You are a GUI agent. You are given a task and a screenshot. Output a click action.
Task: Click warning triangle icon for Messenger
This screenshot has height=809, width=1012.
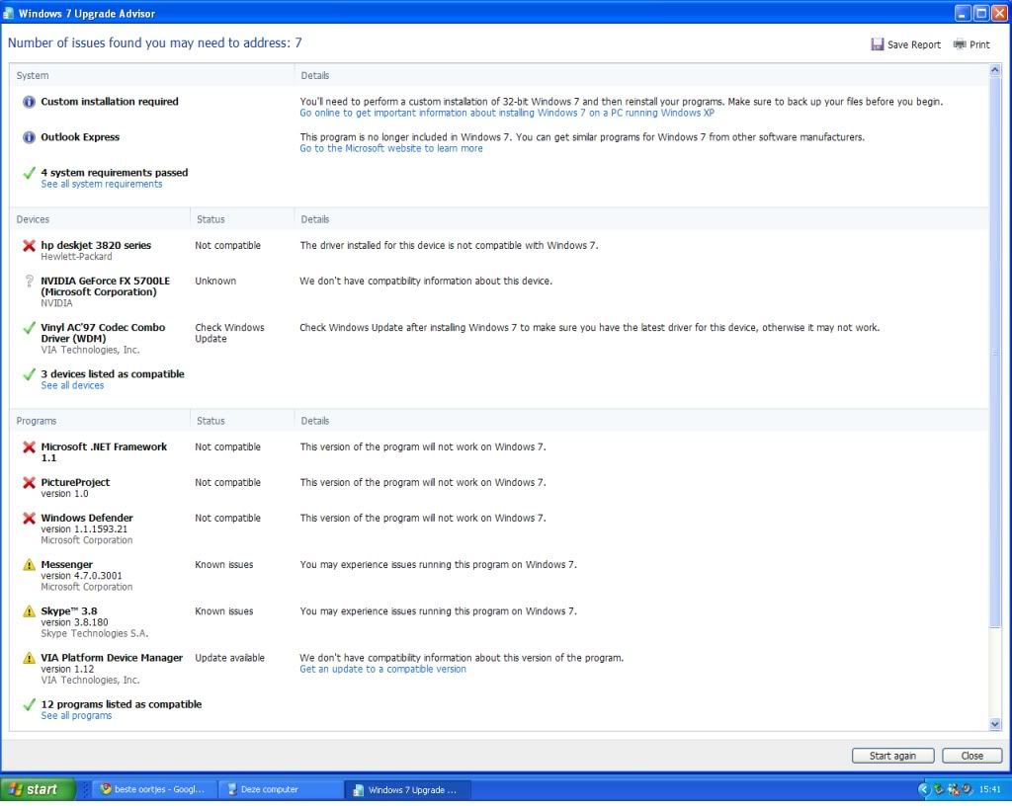pyautogui.click(x=29, y=564)
